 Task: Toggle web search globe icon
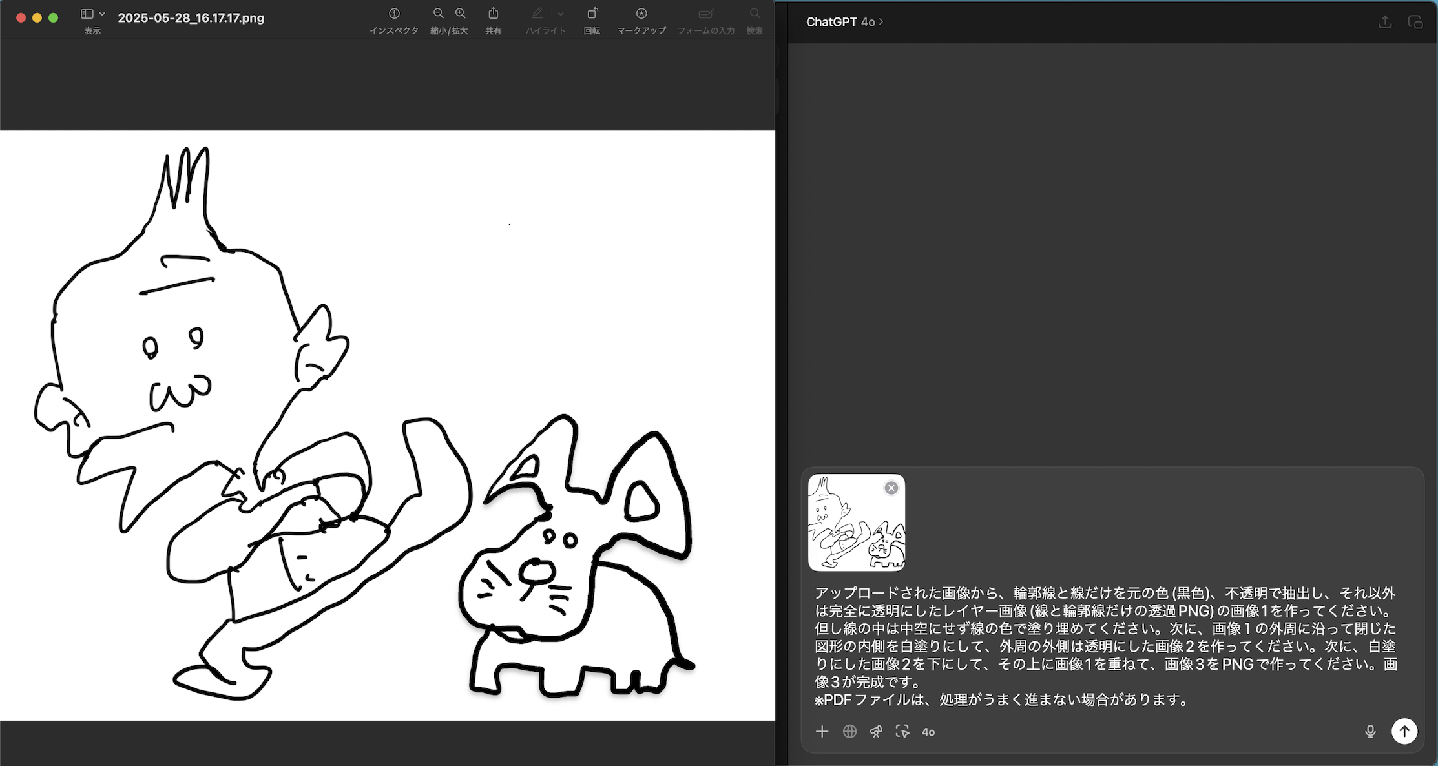coord(849,731)
